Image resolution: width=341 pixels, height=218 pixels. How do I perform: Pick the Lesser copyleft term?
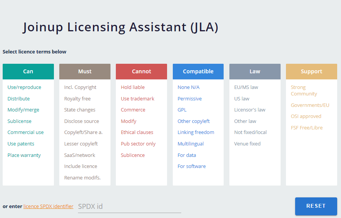pyautogui.click(x=81, y=144)
